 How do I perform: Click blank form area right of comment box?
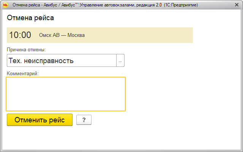[x=182, y=94]
